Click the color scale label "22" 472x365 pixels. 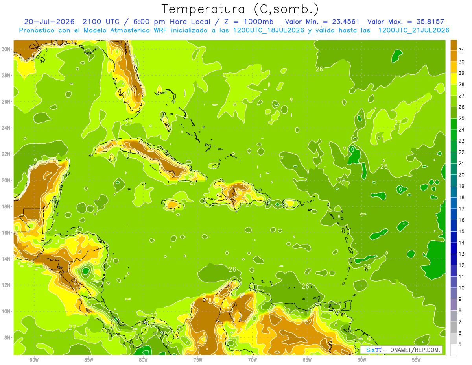coord(462,152)
